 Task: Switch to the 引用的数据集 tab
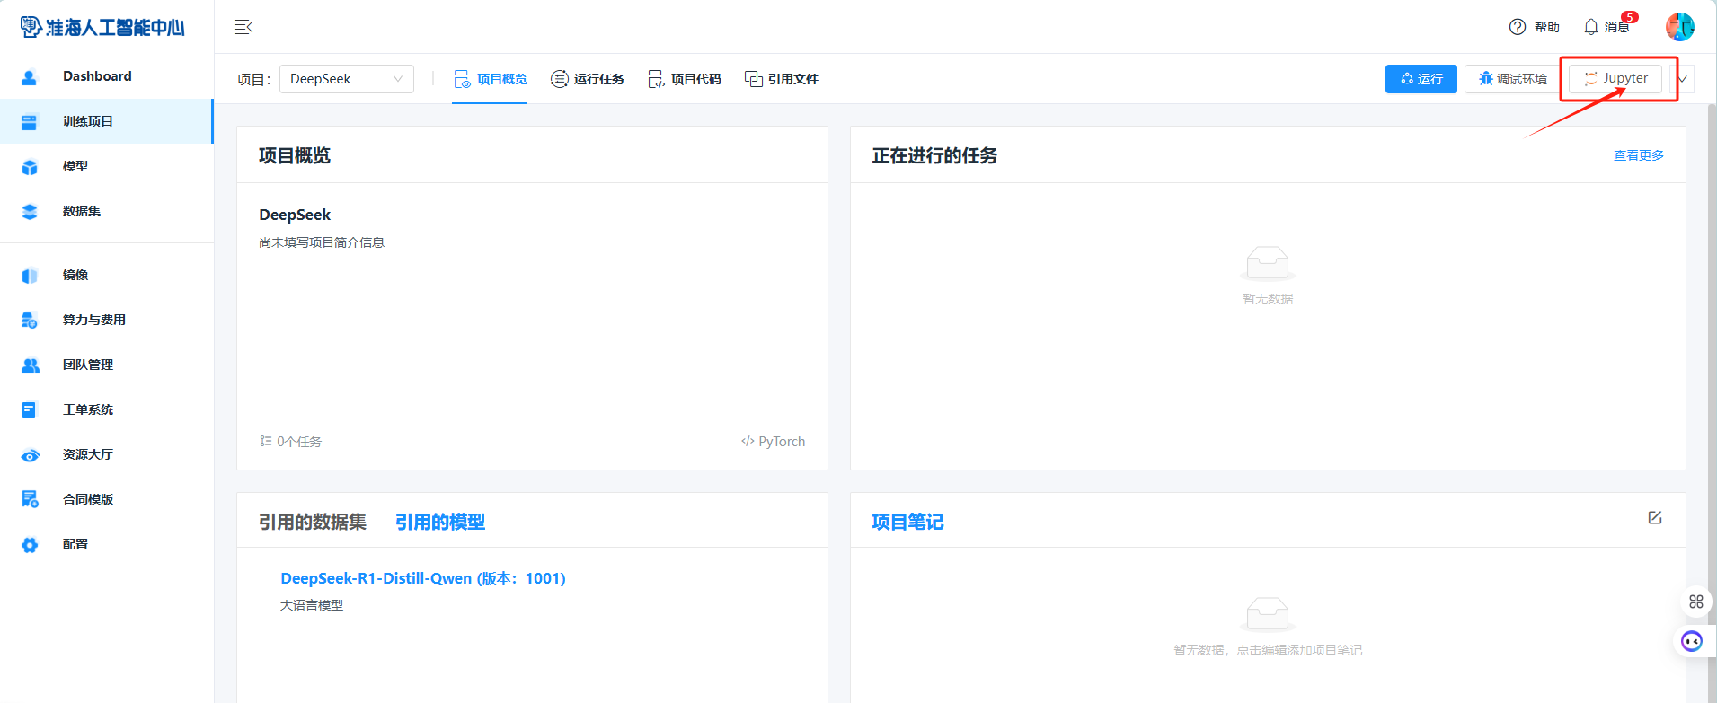(x=313, y=522)
